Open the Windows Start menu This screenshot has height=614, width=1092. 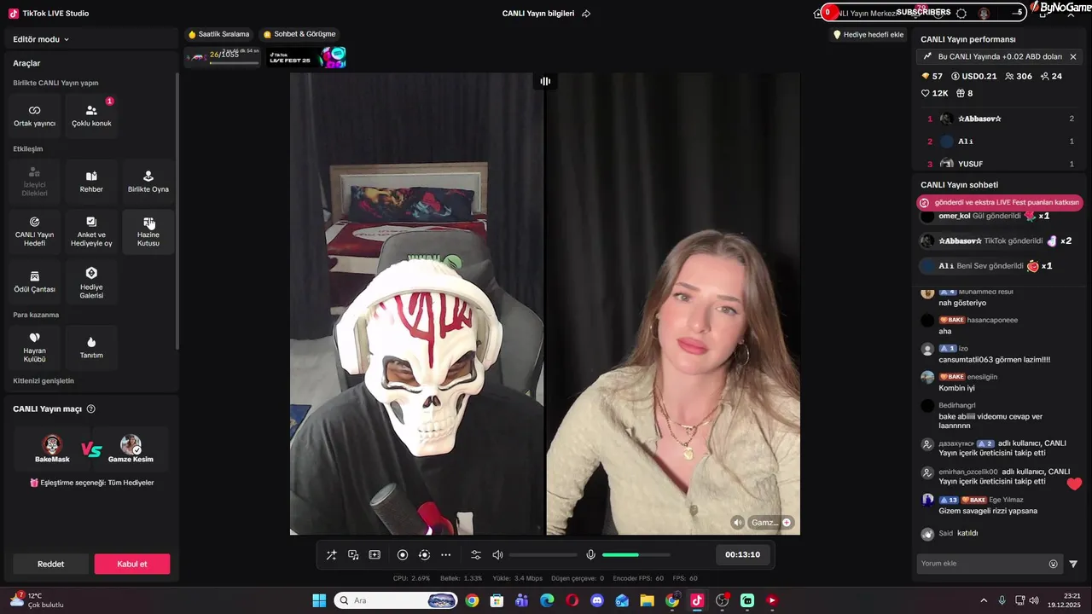(x=319, y=600)
